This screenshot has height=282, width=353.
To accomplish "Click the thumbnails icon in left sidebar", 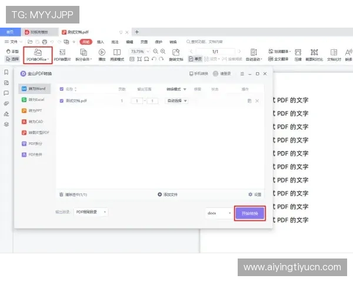I will click(6, 83).
